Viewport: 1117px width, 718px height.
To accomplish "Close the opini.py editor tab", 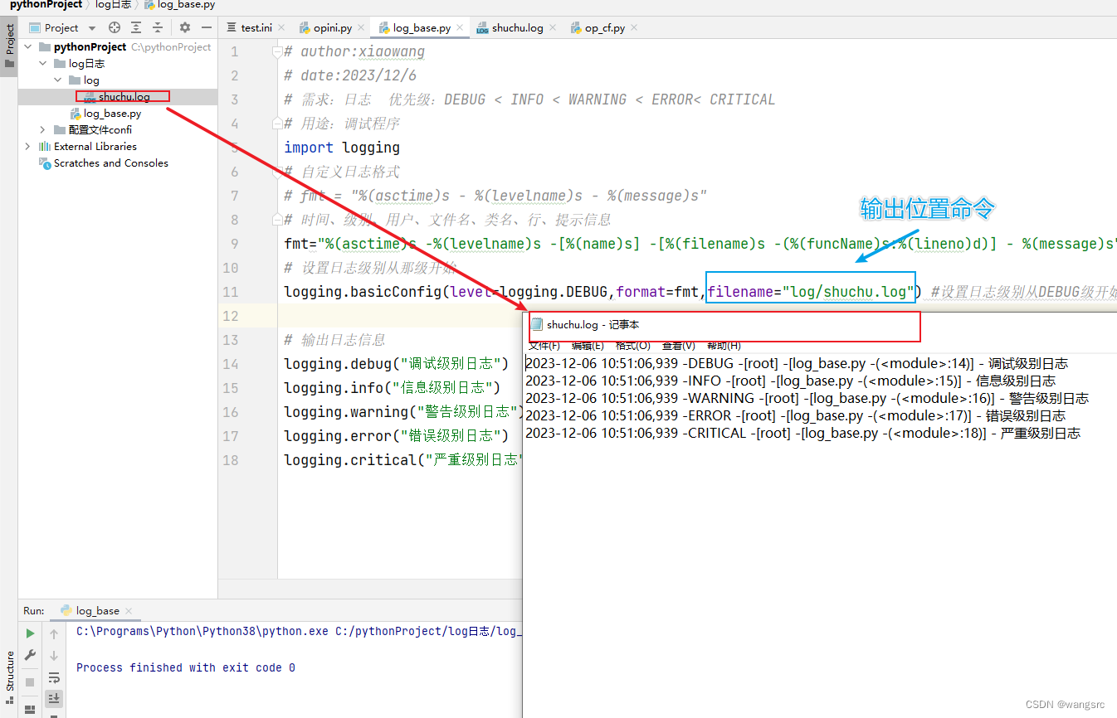I will [360, 27].
